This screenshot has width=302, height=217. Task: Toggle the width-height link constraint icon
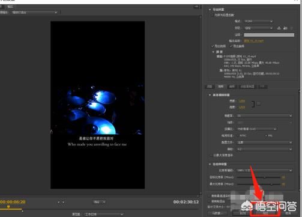(x=253, y=104)
